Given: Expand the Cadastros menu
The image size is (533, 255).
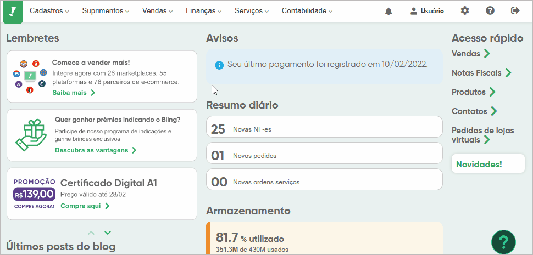Looking at the screenshot, I should pyautogui.click(x=49, y=11).
